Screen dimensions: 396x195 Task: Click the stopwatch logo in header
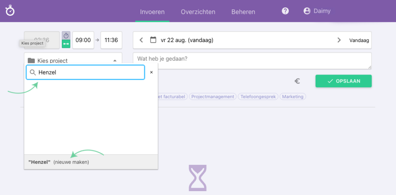point(10,11)
